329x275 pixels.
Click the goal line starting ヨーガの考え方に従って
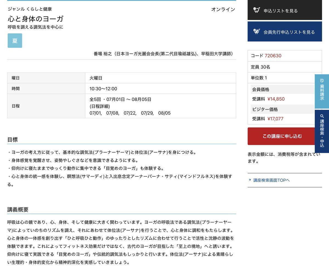[102, 152]
